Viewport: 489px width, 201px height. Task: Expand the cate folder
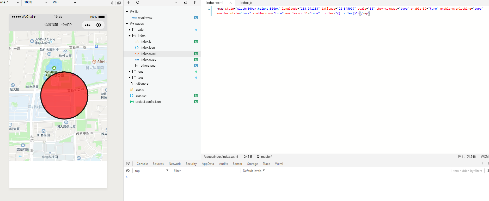pyautogui.click(x=130, y=30)
